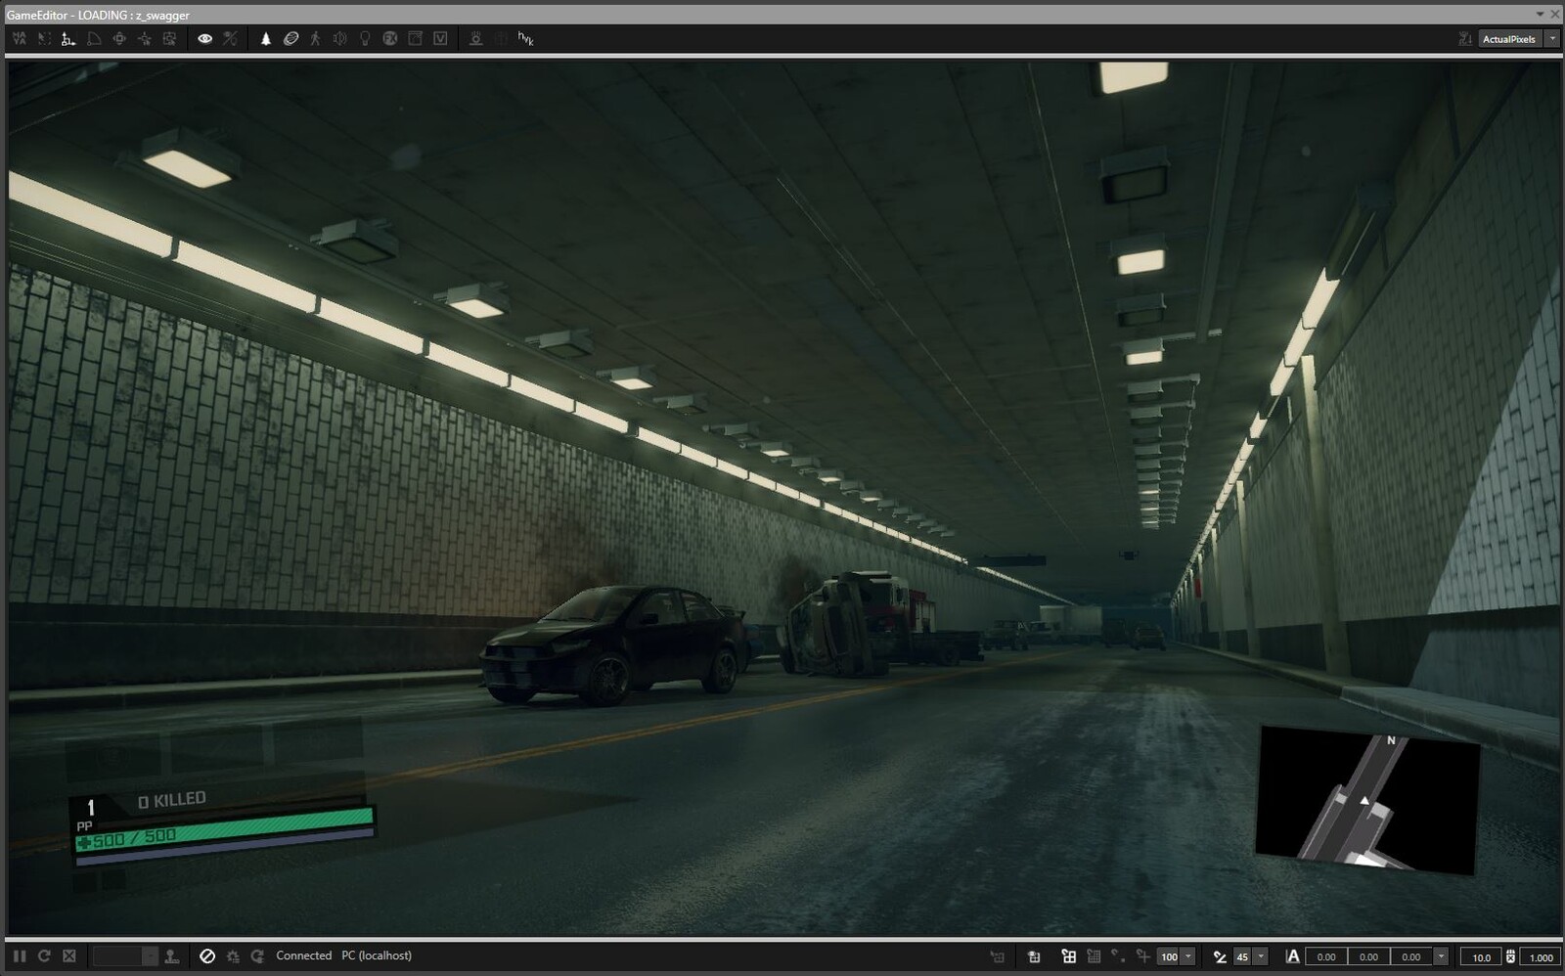1565x976 pixels.
Task: Click the scale crosshair-box tool icon
Action: click(119, 39)
